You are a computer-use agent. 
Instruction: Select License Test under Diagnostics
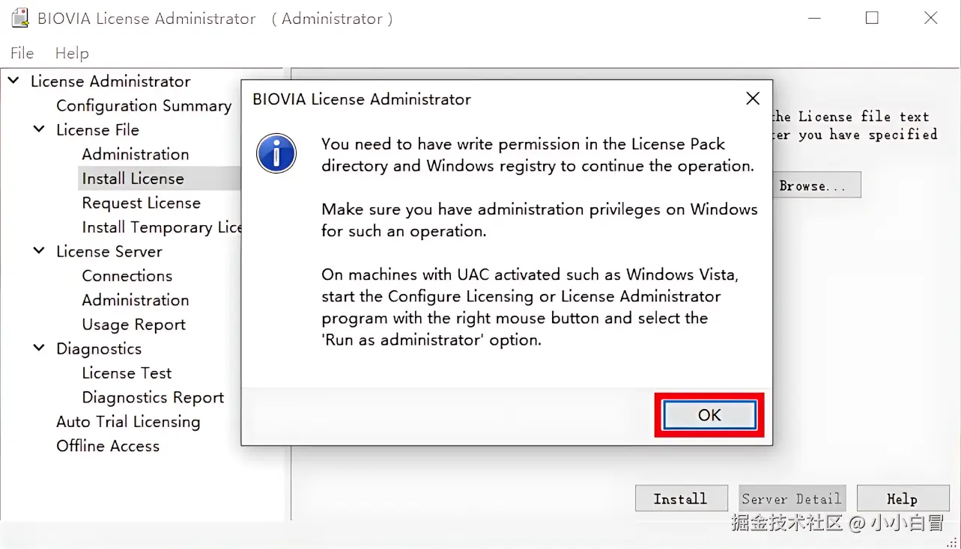(127, 372)
